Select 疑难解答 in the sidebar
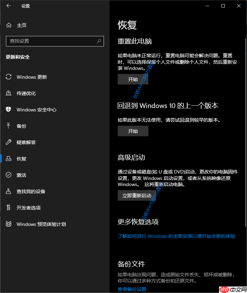Screen dimensions: 247x293 (26, 142)
